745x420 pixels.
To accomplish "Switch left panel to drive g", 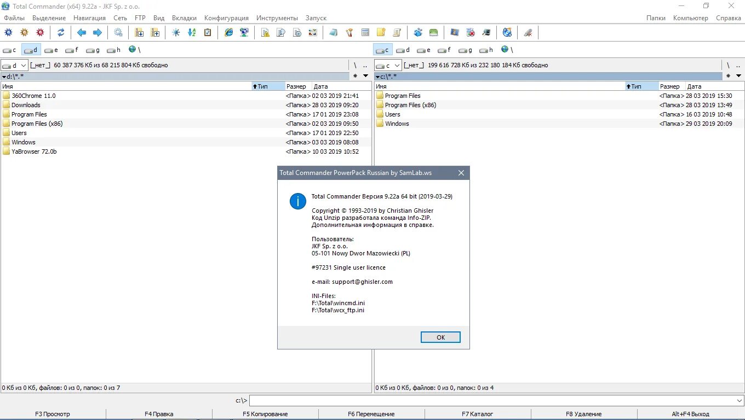I will [93, 50].
